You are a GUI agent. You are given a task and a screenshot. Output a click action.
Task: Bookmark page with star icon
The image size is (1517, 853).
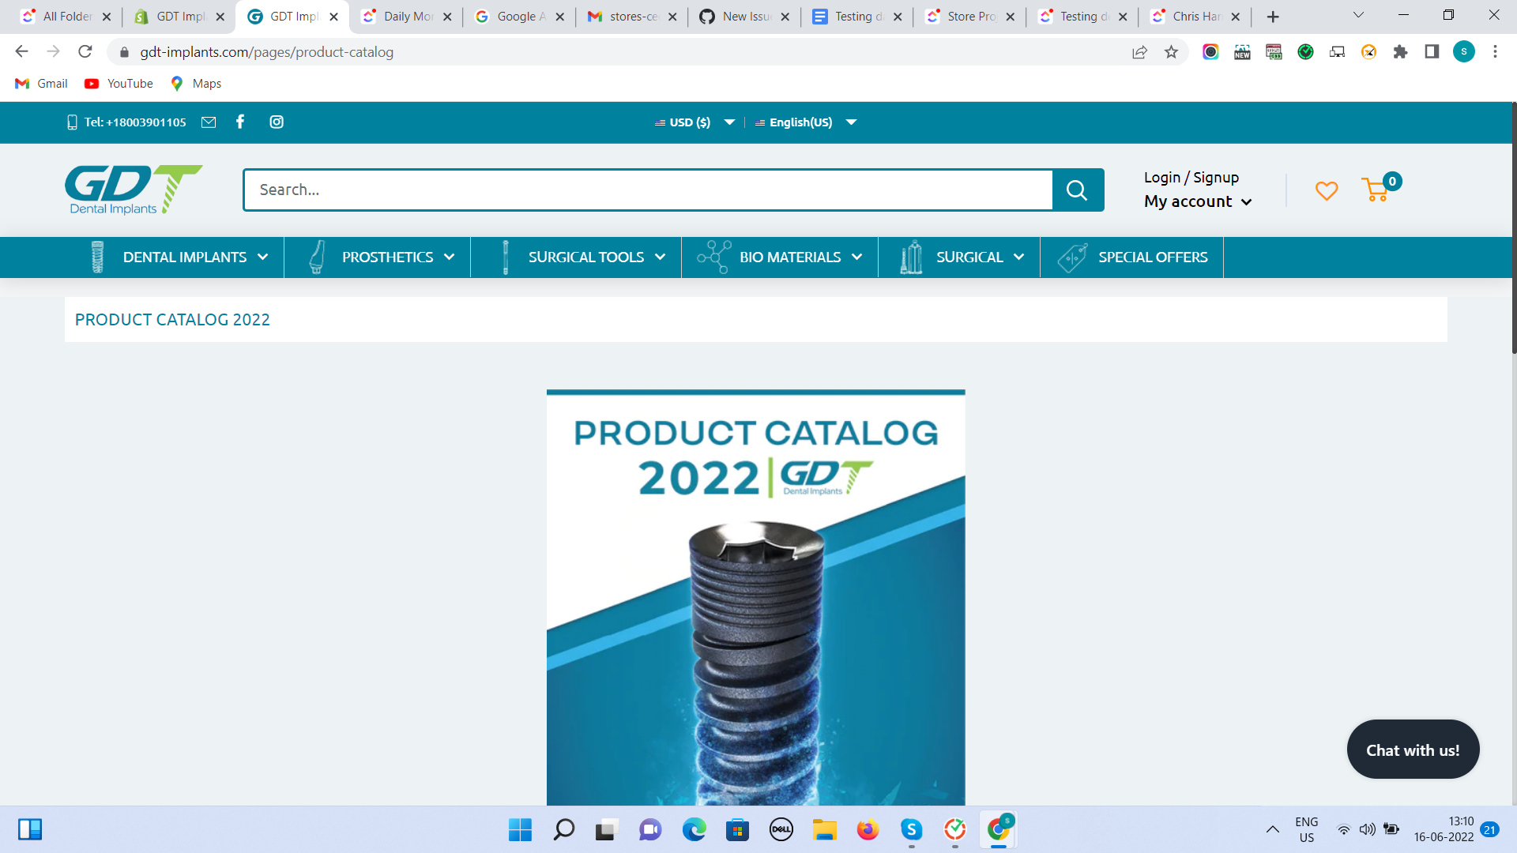point(1171,52)
